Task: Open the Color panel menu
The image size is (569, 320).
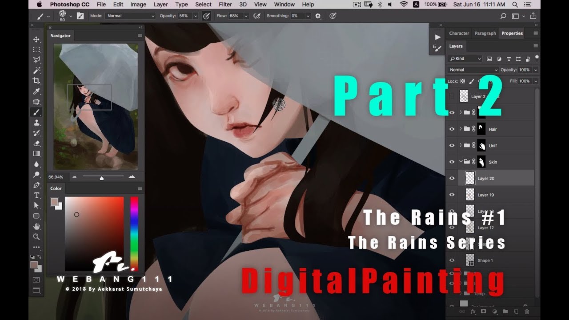Action: point(140,188)
